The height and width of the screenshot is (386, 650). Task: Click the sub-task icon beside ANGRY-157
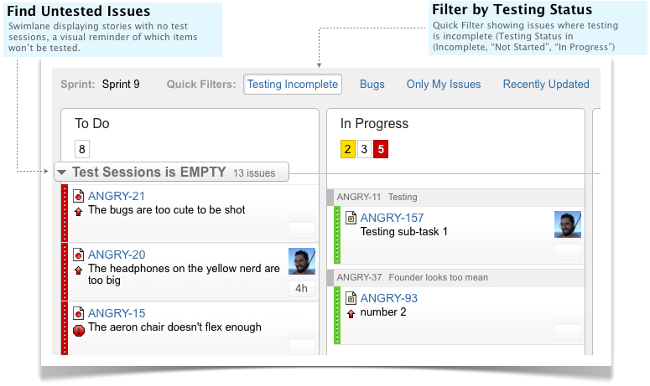coord(351,219)
